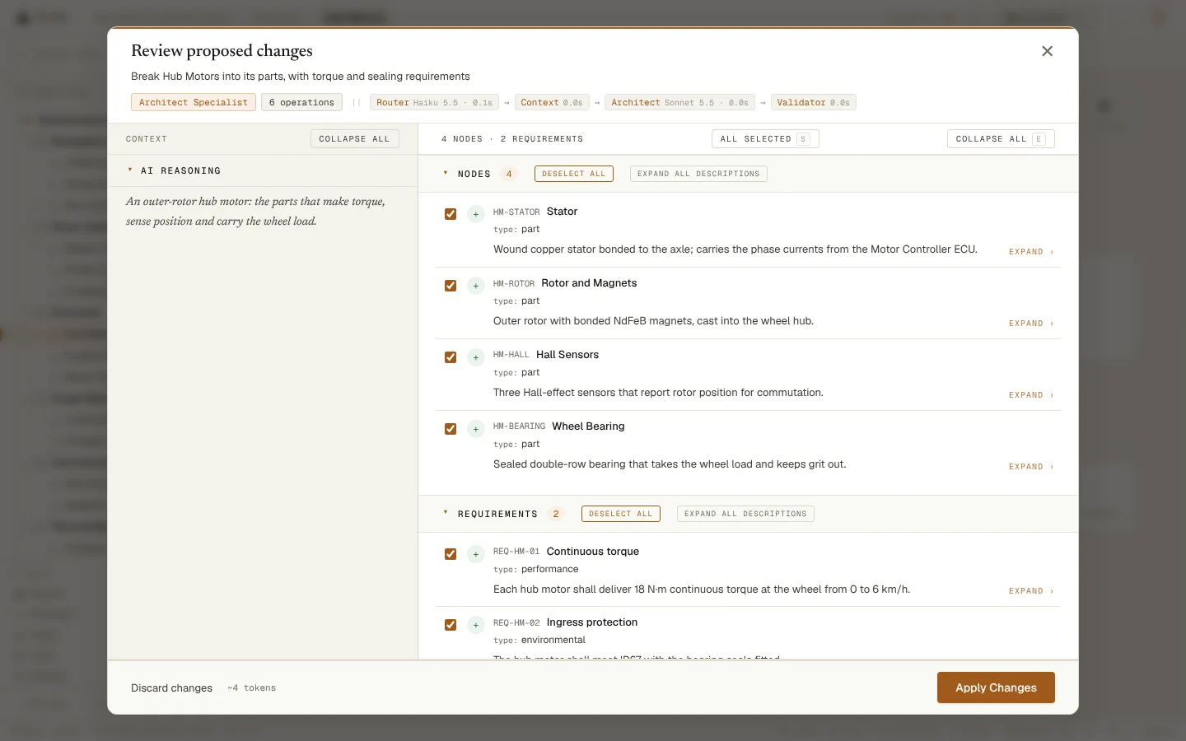Click the Validator 0.0s pipeline step
This screenshot has width=1186, height=741.
(x=813, y=102)
